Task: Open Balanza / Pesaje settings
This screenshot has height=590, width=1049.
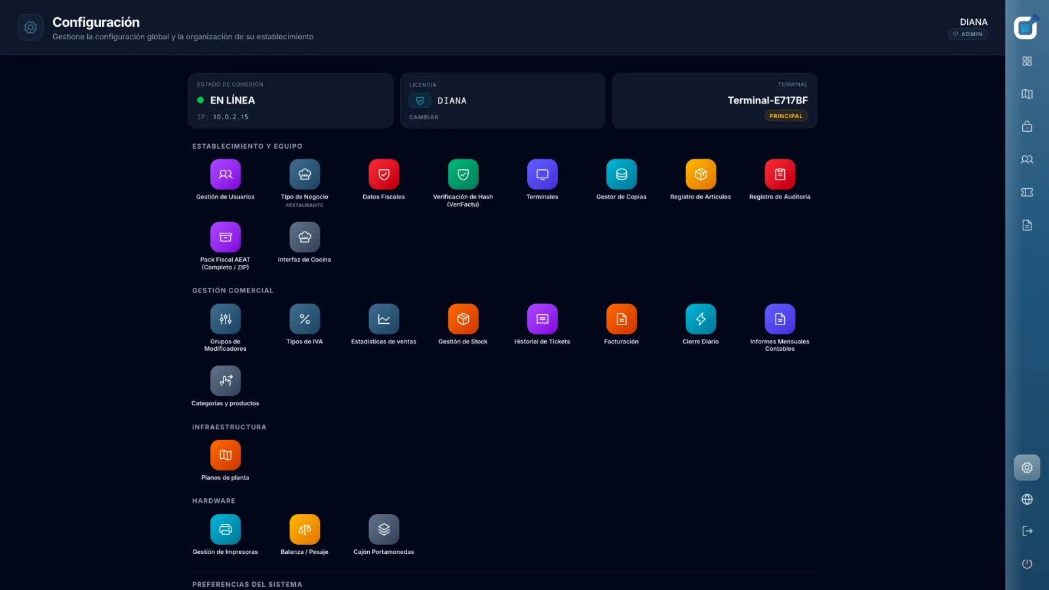Action: [x=305, y=530]
